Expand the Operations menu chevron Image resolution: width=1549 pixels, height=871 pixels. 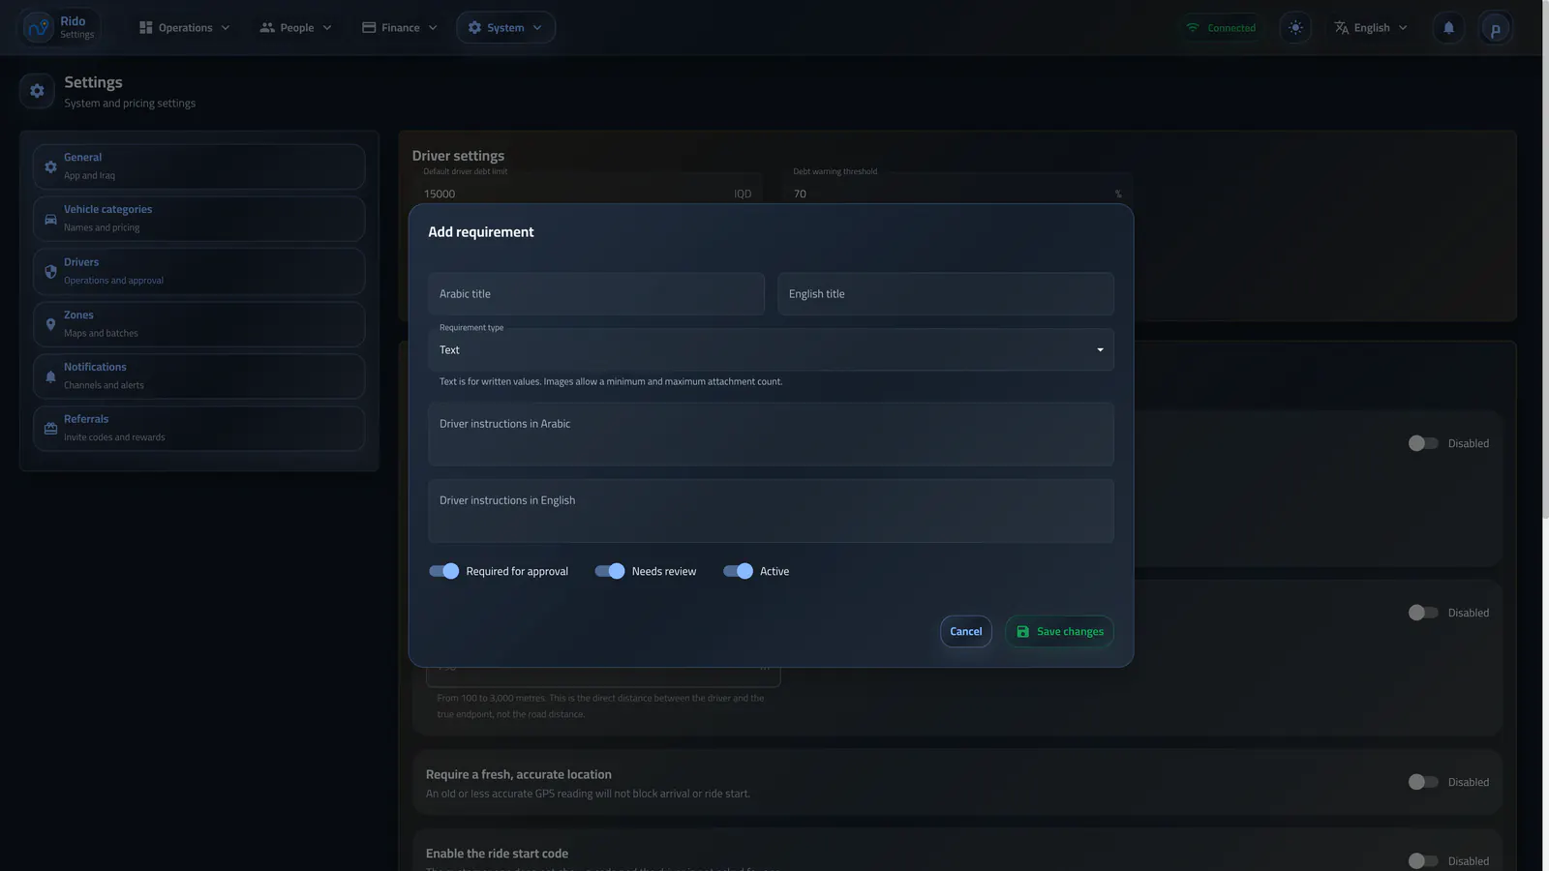[226, 28]
